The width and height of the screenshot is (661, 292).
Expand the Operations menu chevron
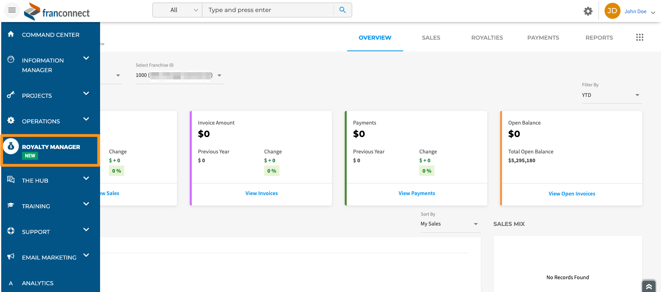pyautogui.click(x=86, y=119)
